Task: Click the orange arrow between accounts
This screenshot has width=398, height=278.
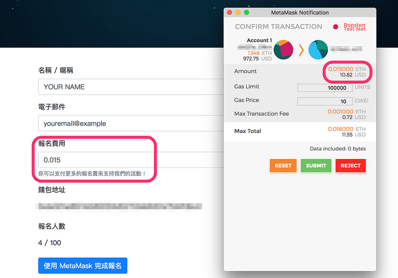Action: (301, 50)
